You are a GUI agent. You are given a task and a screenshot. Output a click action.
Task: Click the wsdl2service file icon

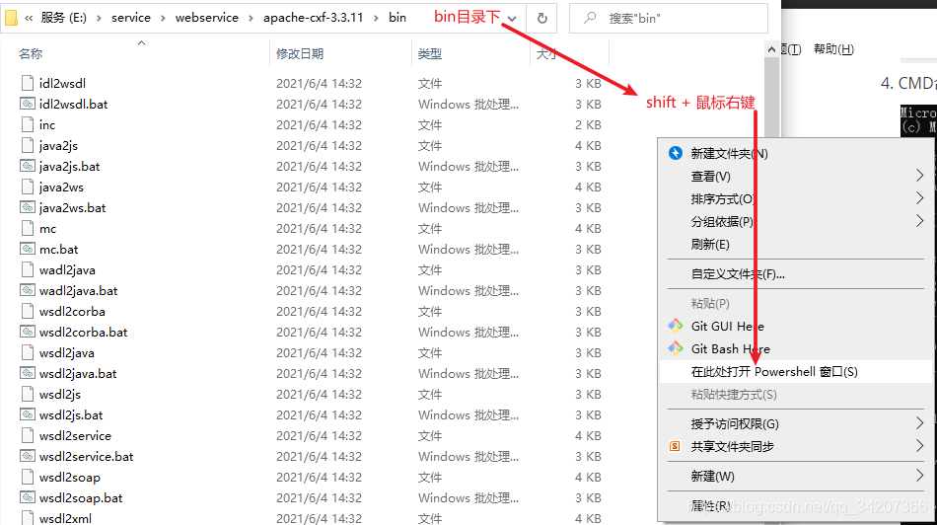pos(27,435)
